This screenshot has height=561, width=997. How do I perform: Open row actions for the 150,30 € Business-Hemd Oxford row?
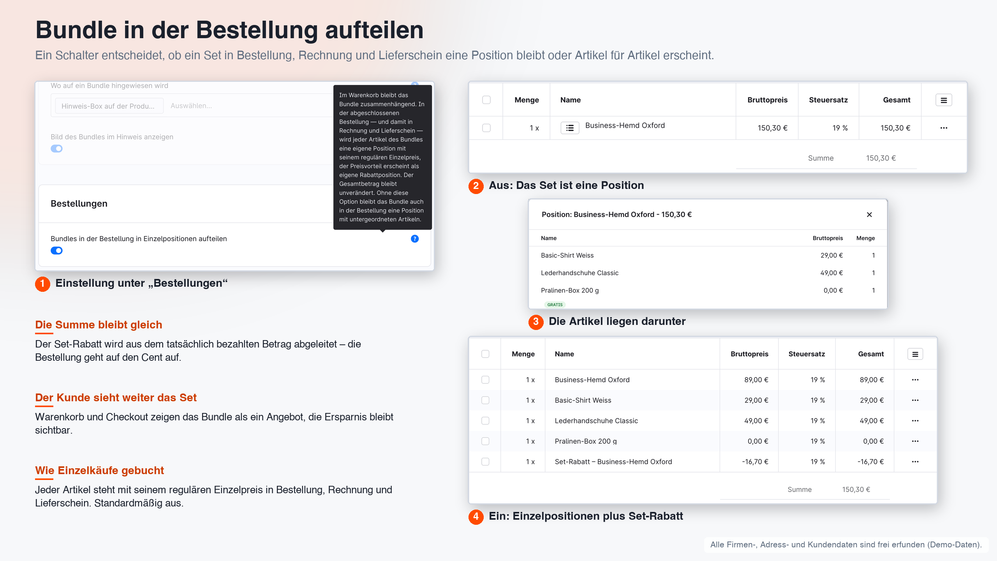[944, 128]
